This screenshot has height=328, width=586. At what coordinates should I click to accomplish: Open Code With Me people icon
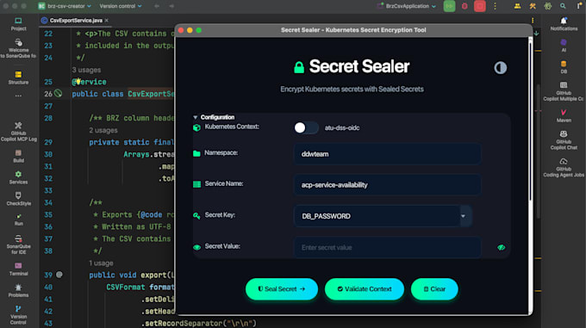click(517, 6)
